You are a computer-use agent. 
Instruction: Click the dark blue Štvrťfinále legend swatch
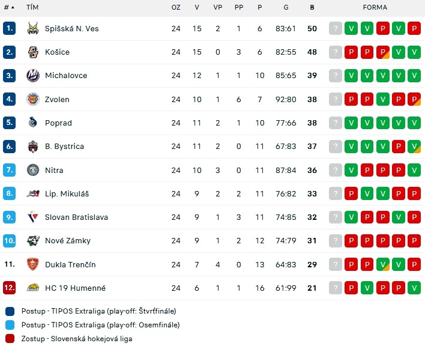[10, 311]
